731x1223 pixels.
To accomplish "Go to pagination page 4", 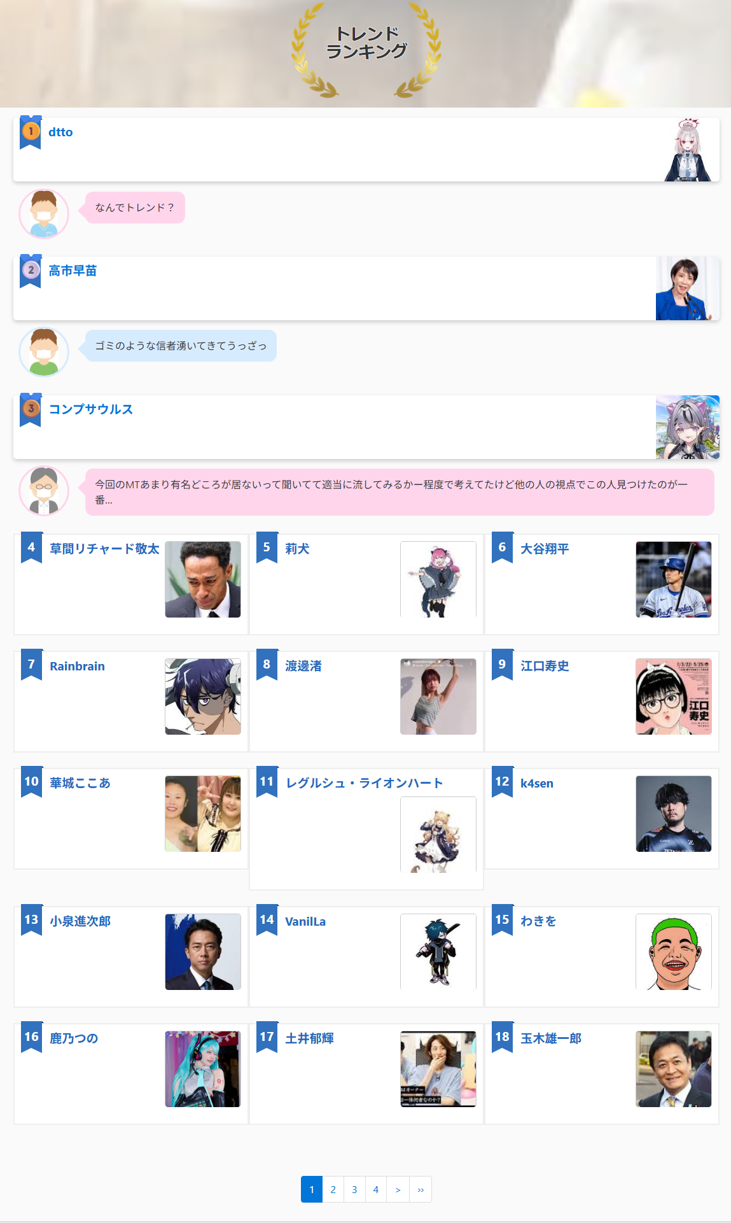I will point(375,1189).
